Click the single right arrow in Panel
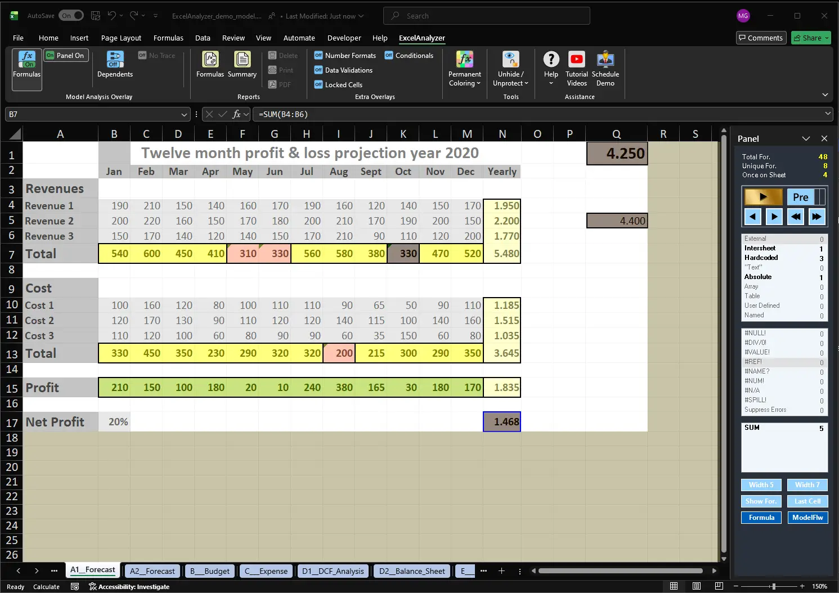 pyautogui.click(x=774, y=216)
